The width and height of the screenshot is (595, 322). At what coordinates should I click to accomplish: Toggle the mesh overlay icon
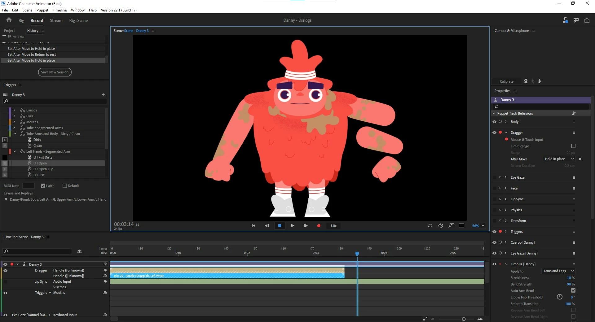pos(441,226)
